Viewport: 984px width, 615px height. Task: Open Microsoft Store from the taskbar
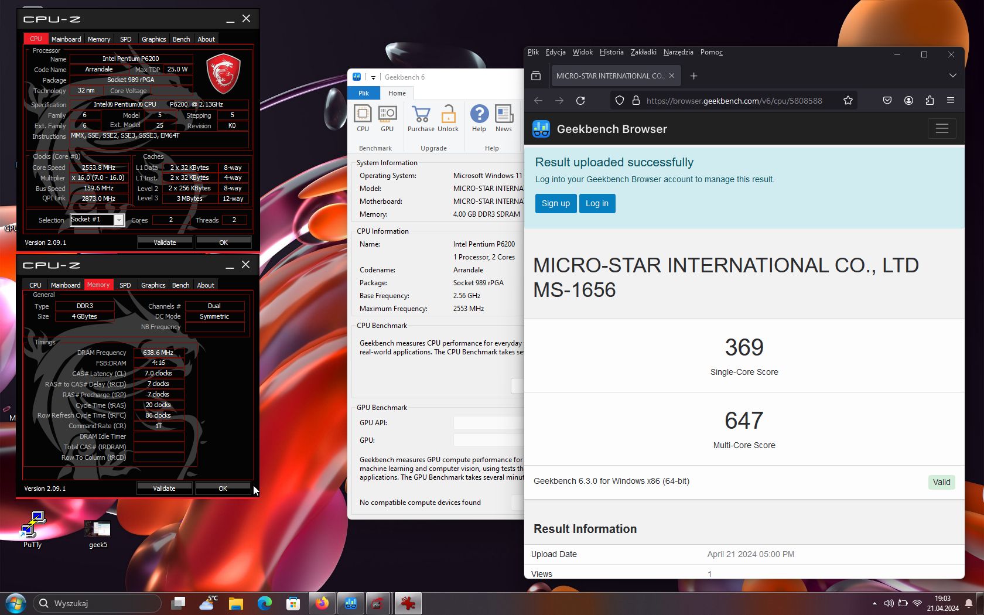tap(293, 603)
